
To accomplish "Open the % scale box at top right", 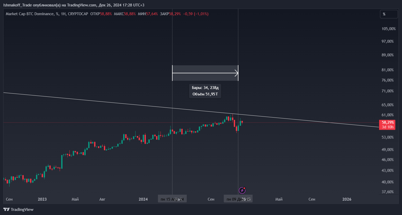I will click(389, 14).
